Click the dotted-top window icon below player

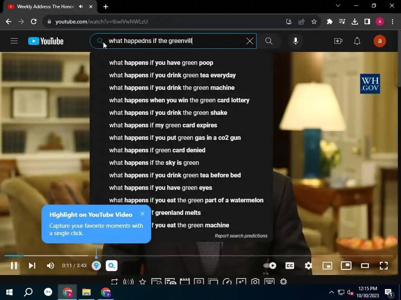213,282
